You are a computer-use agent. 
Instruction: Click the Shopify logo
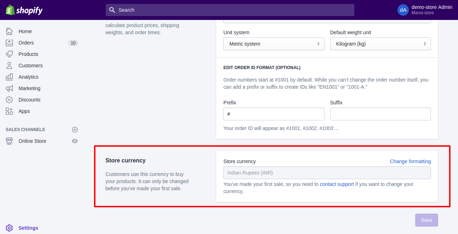[x=24, y=10]
